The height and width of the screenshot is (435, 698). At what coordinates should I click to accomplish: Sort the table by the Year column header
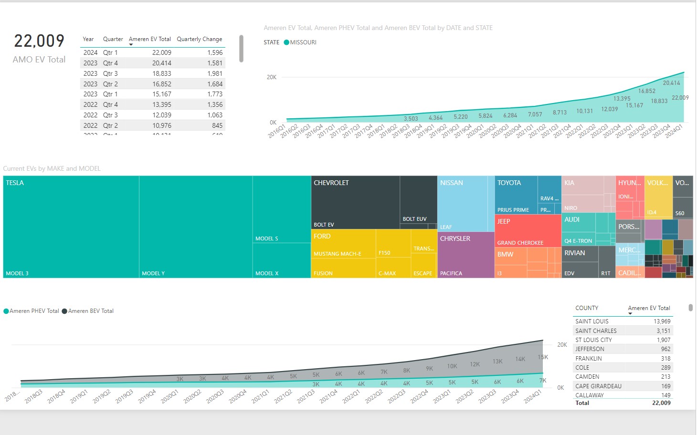tap(88, 39)
